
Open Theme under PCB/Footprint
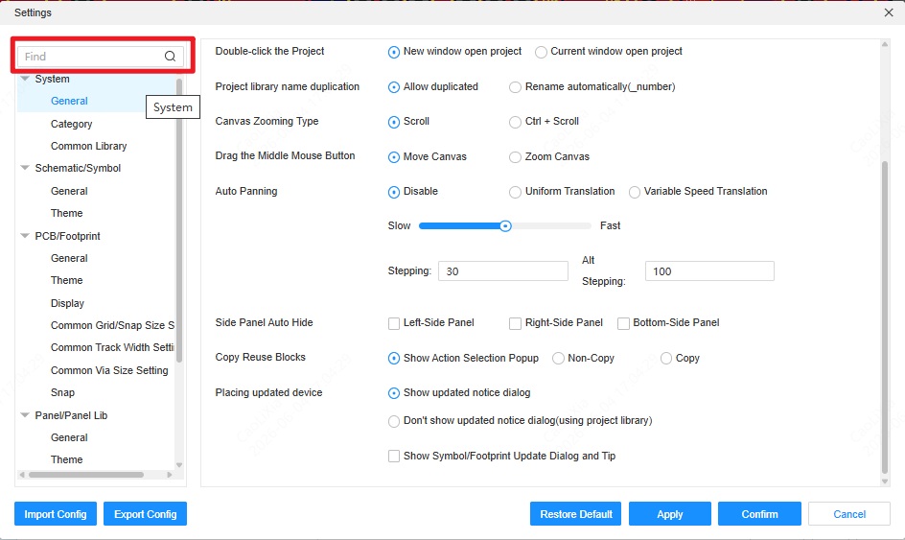(66, 280)
